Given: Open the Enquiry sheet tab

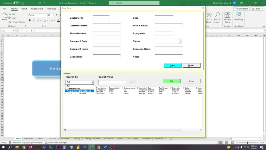Looking at the screenshot, I should coord(77,139).
